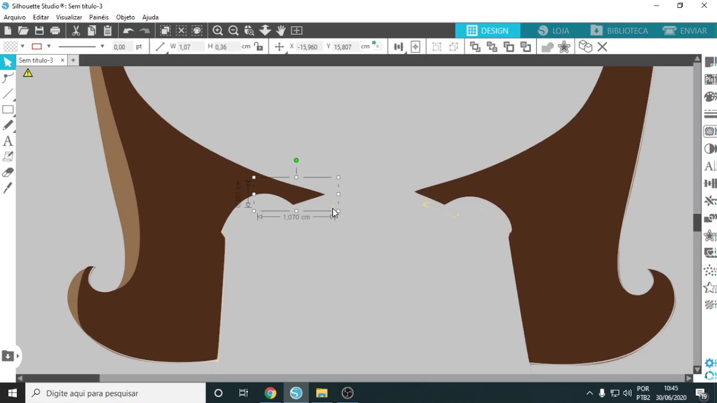The width and height of the screenshot is (717, 403).
Task: Open the Align options icon
Action: (x=398, y=47)
